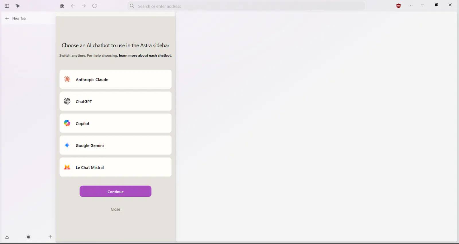Go back with the left arrow
The height and width of the screenshot is (244, 459).
73,6
